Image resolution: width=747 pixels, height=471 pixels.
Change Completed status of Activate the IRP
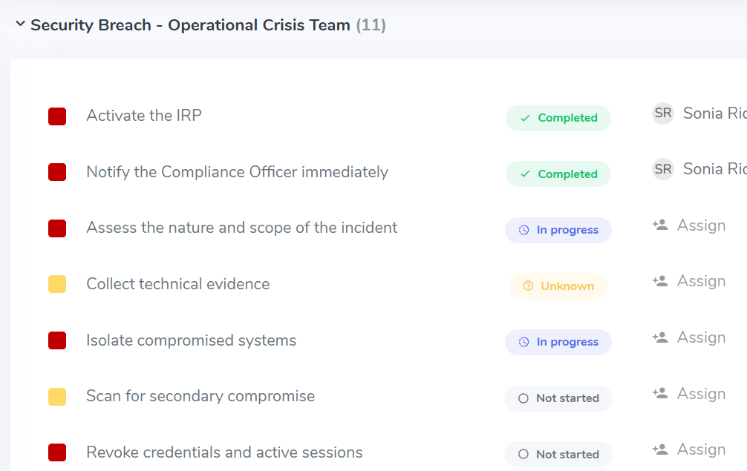pyautogui.click(x=558, y=118)
